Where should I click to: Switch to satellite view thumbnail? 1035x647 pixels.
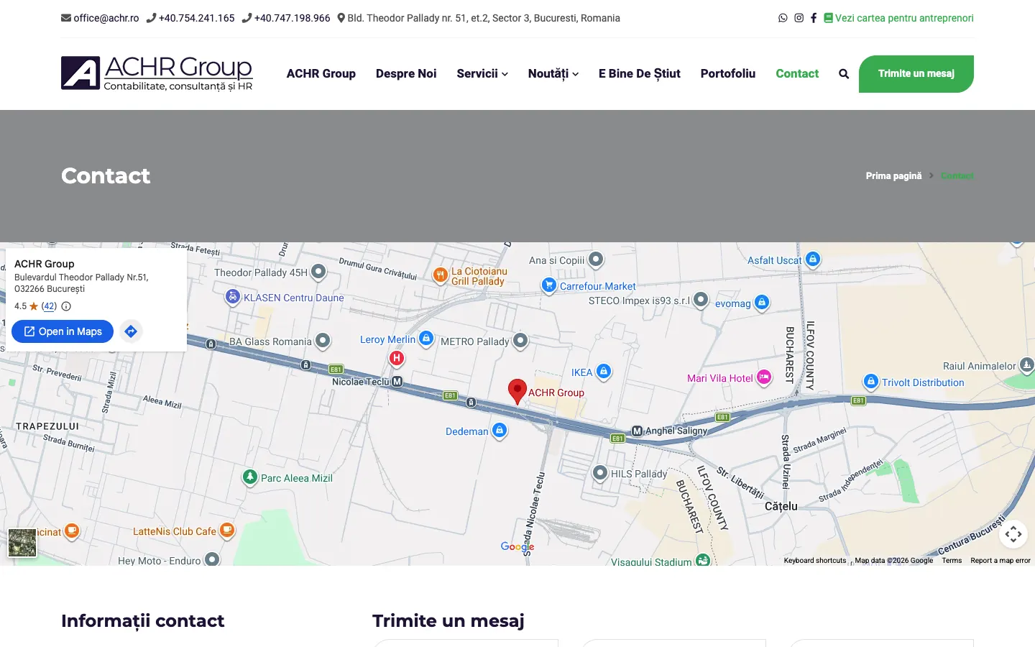[22, 543]
